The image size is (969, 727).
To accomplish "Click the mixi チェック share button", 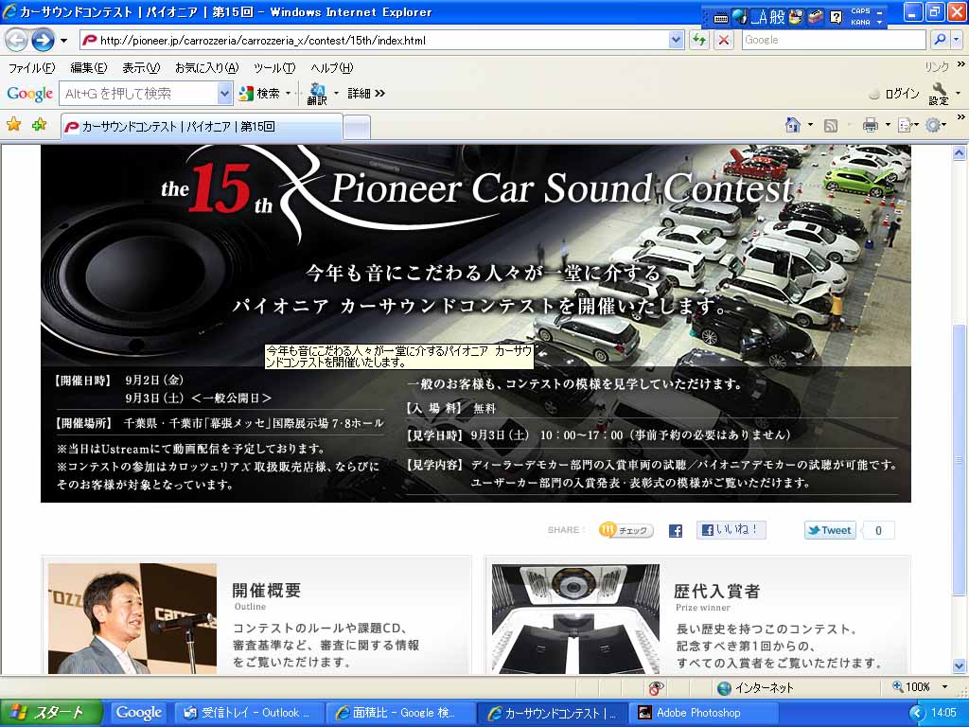I will [625, 530].
